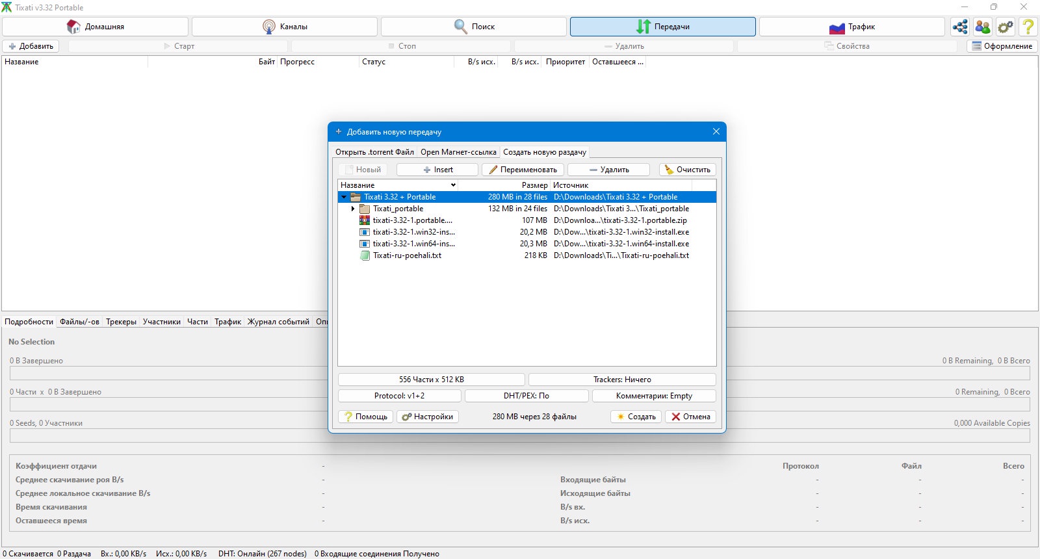Viewport: 1040px width, 559px height.
Task: Click Старт in the main toolbar
Action: (x=179, y=46)
